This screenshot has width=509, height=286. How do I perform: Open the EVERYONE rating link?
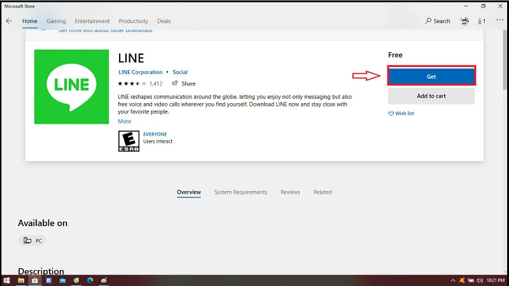point(155,134)
